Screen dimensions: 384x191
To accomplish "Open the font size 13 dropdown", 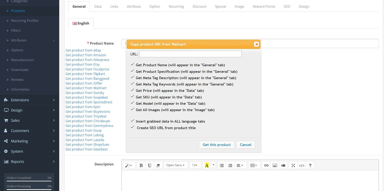I will click(195, 165).
